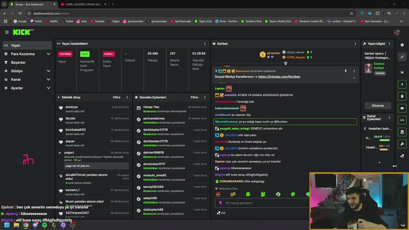
Task: Open Sohbet panel three-dot menu
Action: (x=355, y=44)
